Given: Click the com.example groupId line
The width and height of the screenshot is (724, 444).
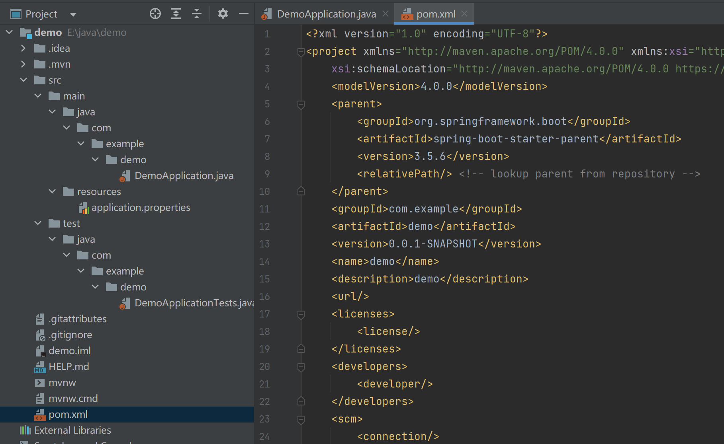Looking at the screenshot, I should [427, 209].
